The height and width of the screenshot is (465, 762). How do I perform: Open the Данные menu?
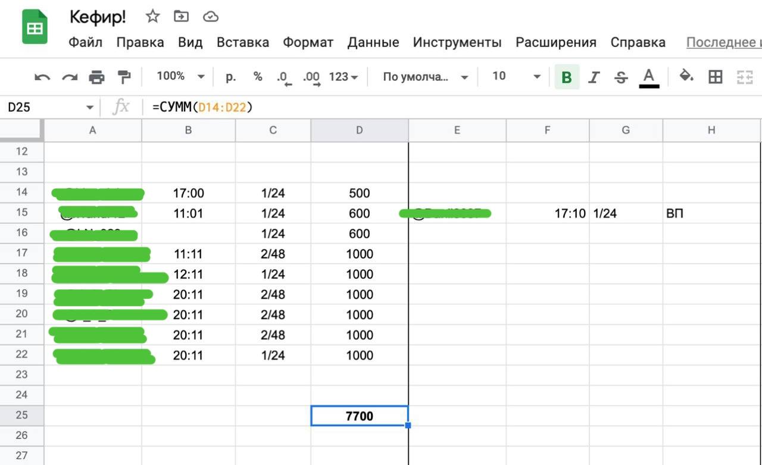click(x=373, y=42)
